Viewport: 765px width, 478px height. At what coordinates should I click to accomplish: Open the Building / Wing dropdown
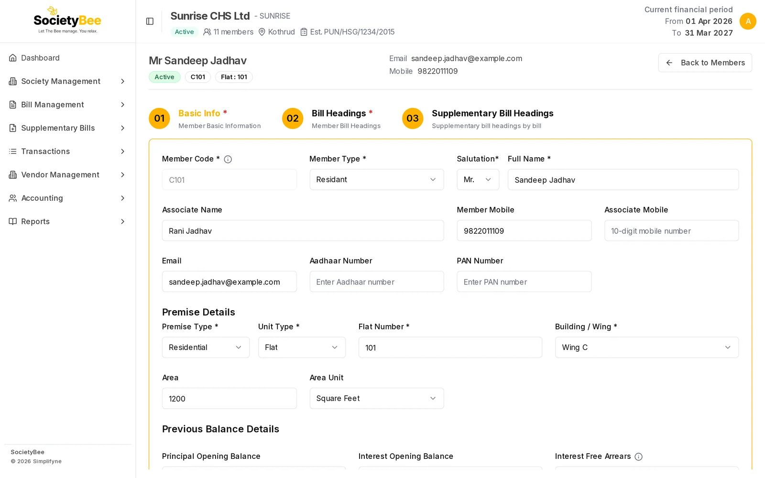tap(647, 348)
